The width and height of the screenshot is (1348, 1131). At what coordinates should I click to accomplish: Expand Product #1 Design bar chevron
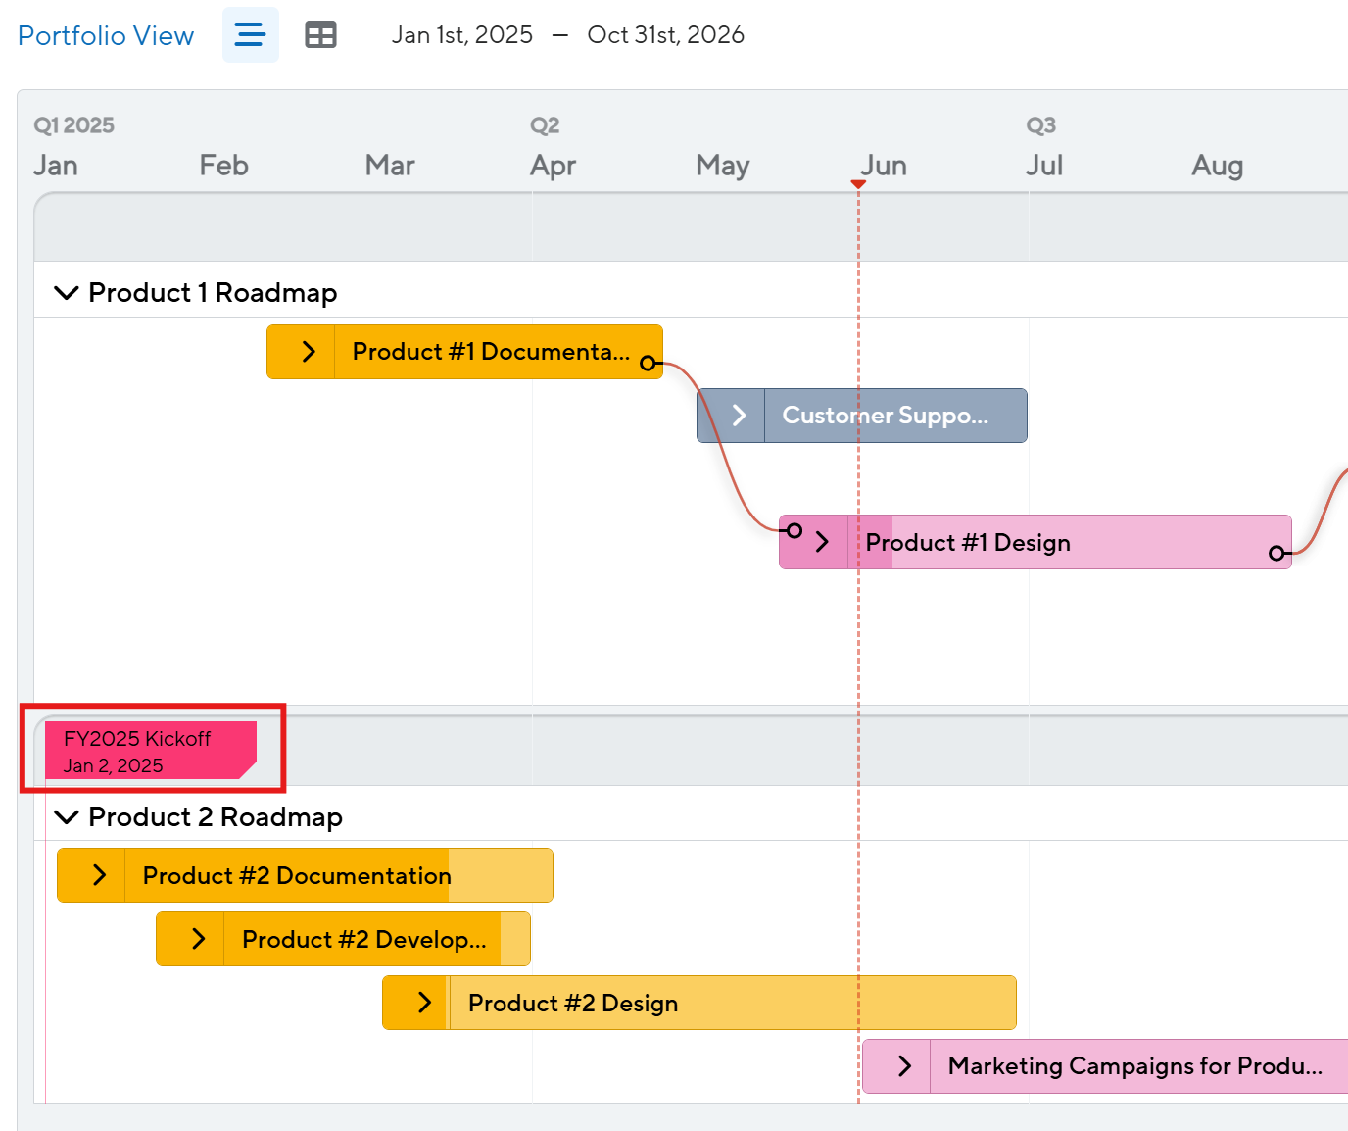pyautogui.click(x=822, y=542)
